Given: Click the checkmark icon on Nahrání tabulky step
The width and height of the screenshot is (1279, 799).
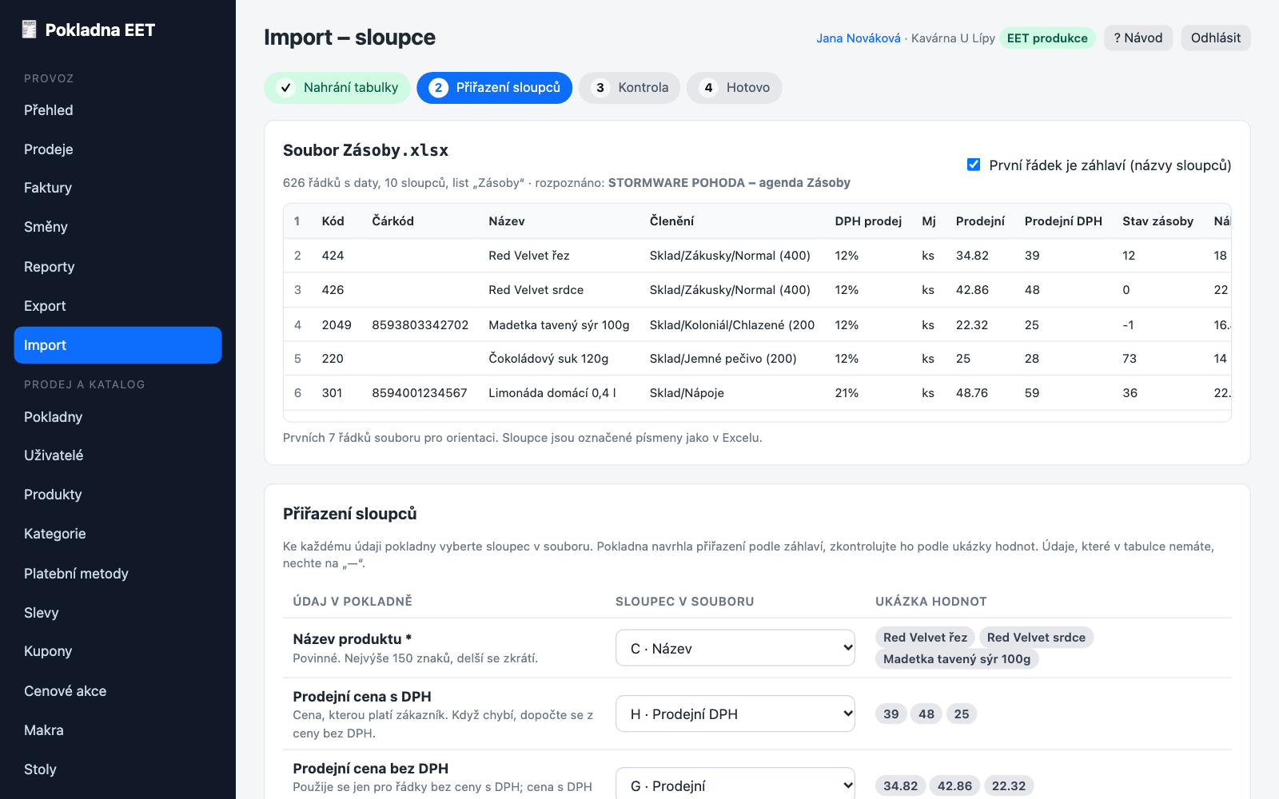Looking at the screenshot, I should click(x=285, y=88).
